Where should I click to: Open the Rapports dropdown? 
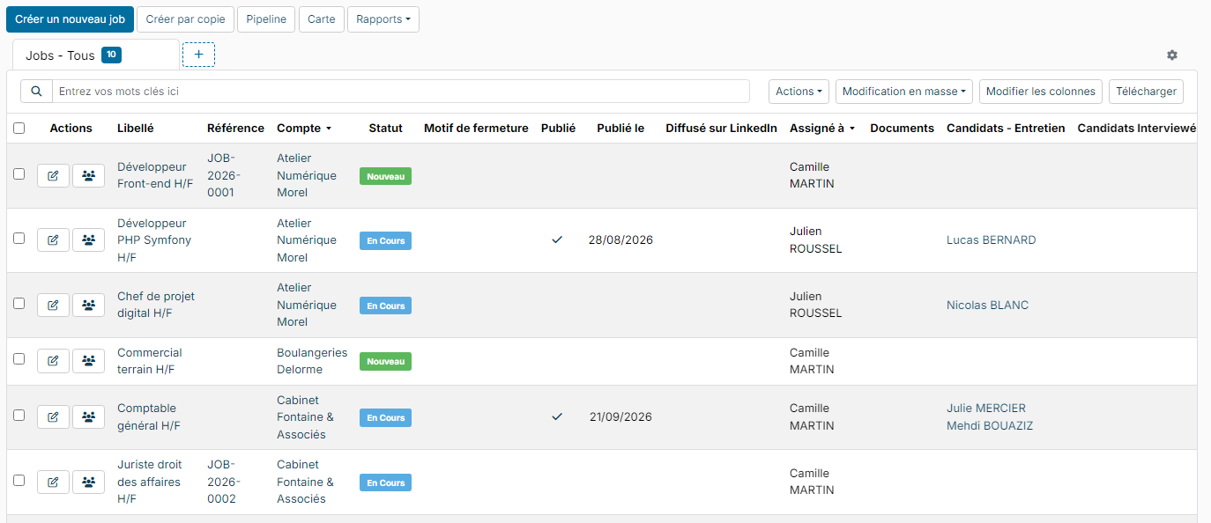[383, 19]
